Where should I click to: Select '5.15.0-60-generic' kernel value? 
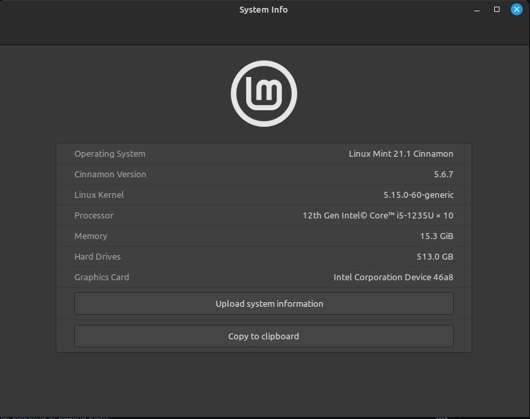tap(419, 195)
